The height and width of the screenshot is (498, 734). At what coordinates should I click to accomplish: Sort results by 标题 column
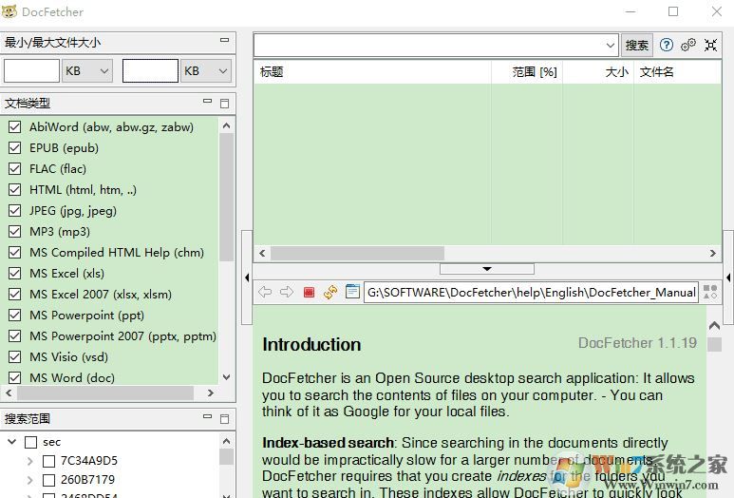(x=372, y=72)
